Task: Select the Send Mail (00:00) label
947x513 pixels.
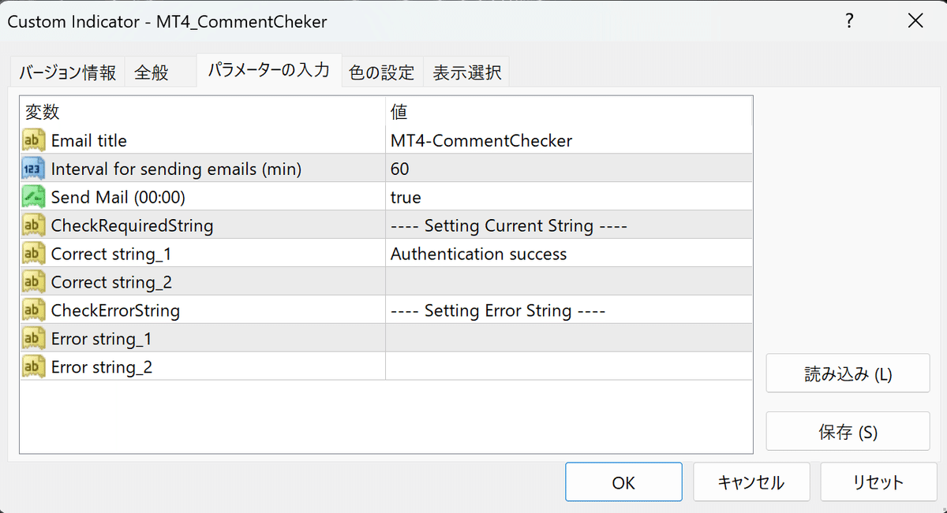Action: tap(118, 198)
